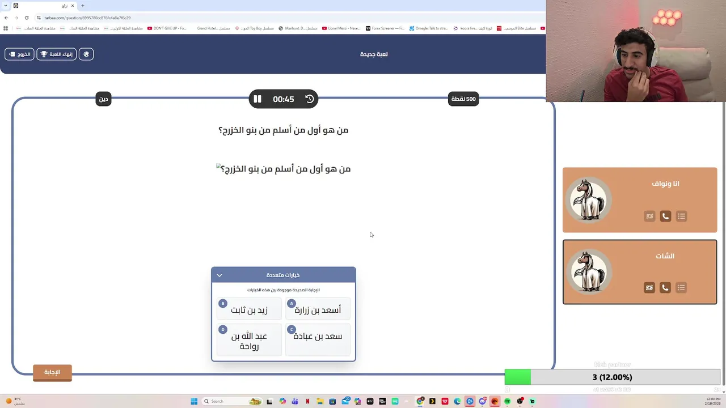Click the الشات team horse avatar
Screen dimensions: 726x408
tap(589, 271)
